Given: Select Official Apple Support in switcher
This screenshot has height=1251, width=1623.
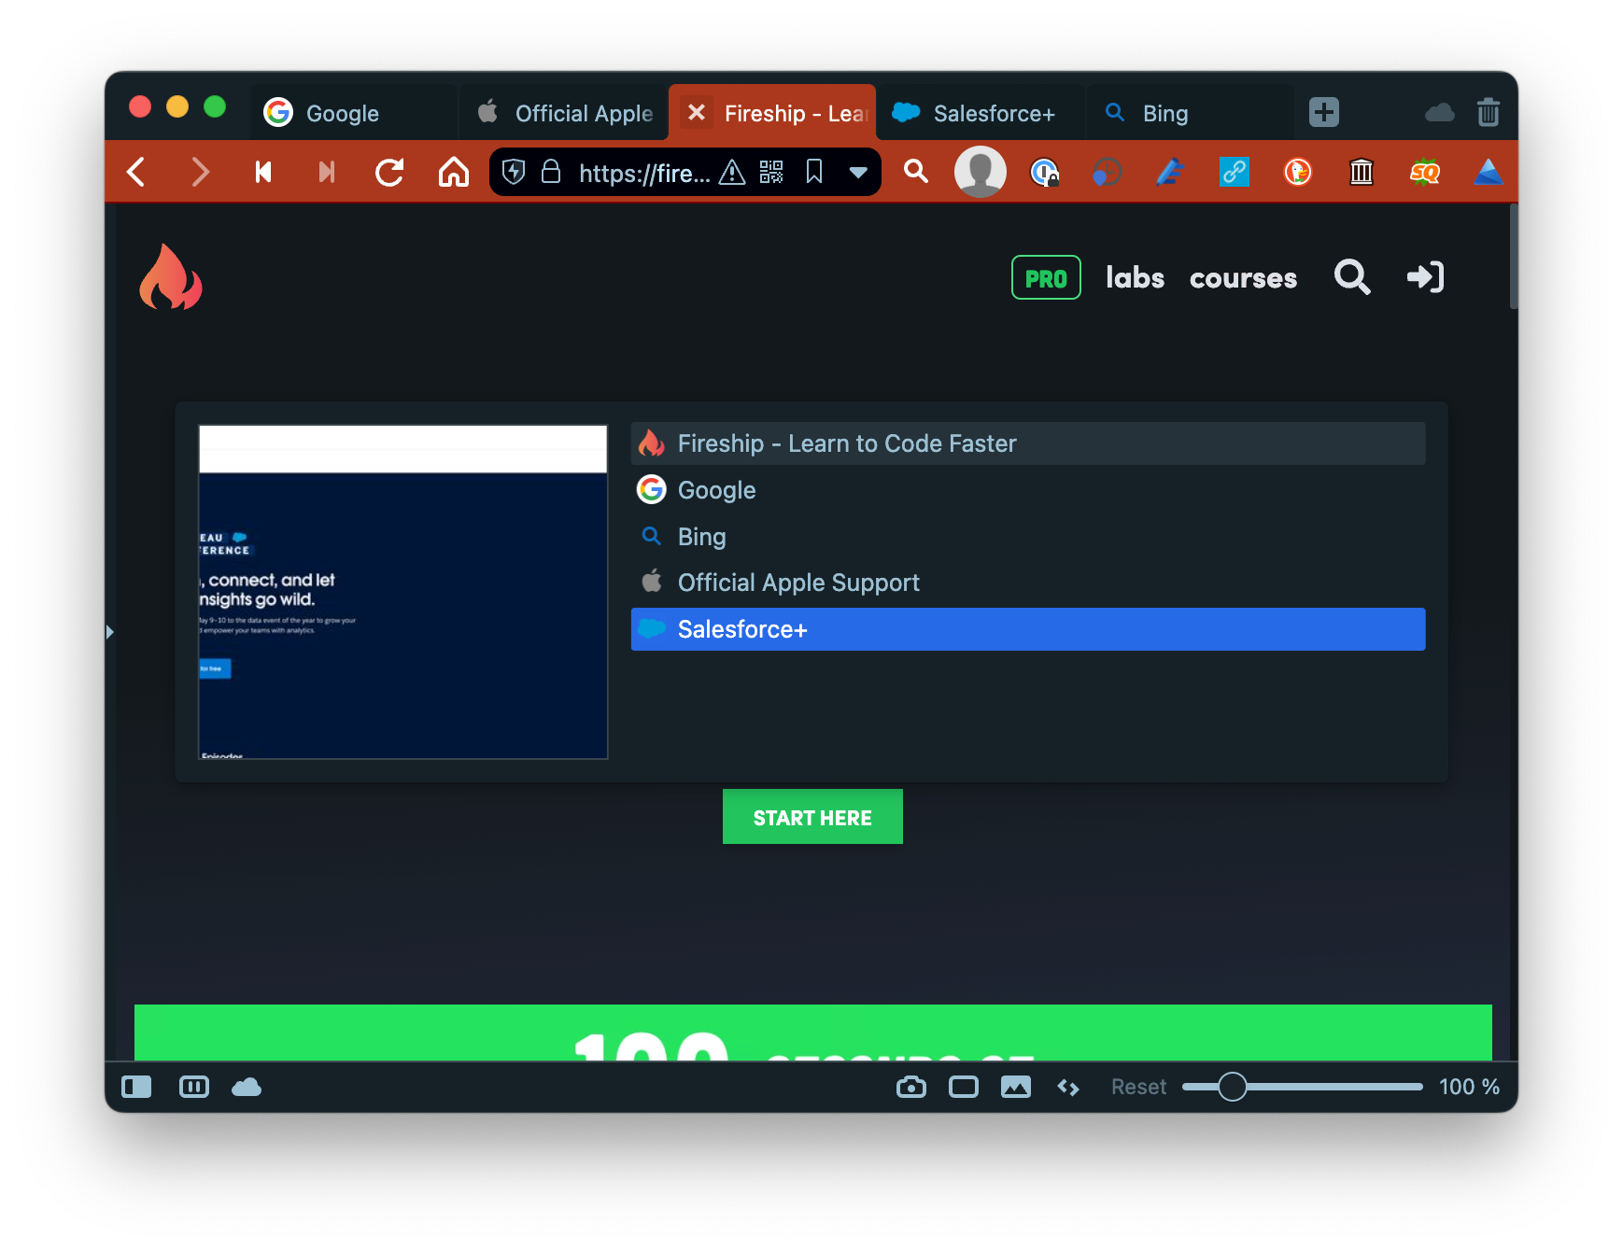Looking at the screenshot, I should coord(1028,583).
